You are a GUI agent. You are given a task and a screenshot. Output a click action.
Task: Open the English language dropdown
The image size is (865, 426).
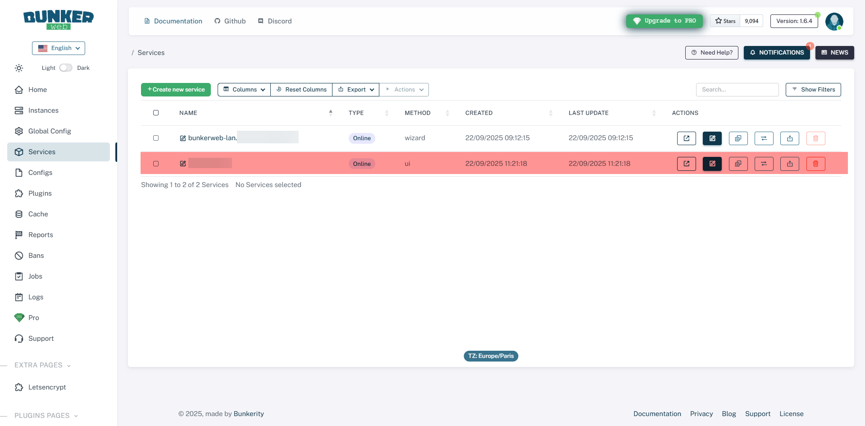59,48
